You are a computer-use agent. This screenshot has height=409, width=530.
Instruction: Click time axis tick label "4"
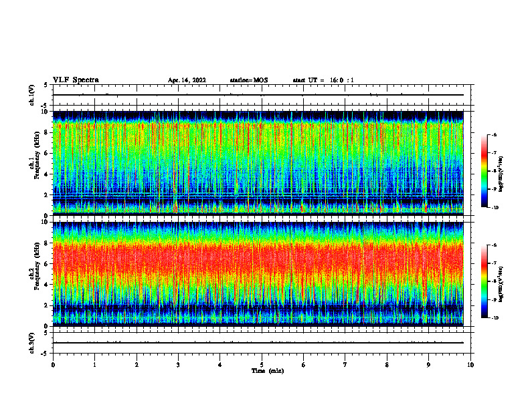pyautogui.click(x=220, y=365)
